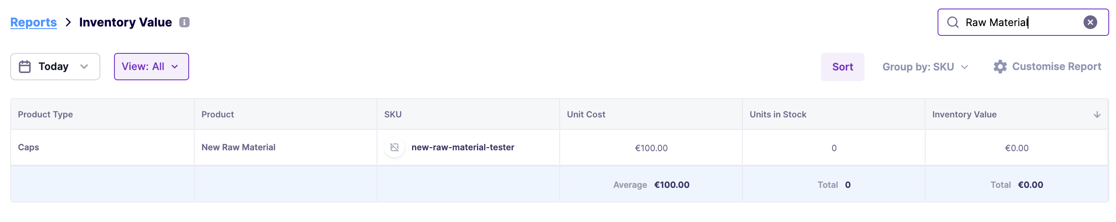1116x222 pixels.
Task: Go back to Reports via breadcrumb link
Action: pyautogui.click(x=33, y=22)
